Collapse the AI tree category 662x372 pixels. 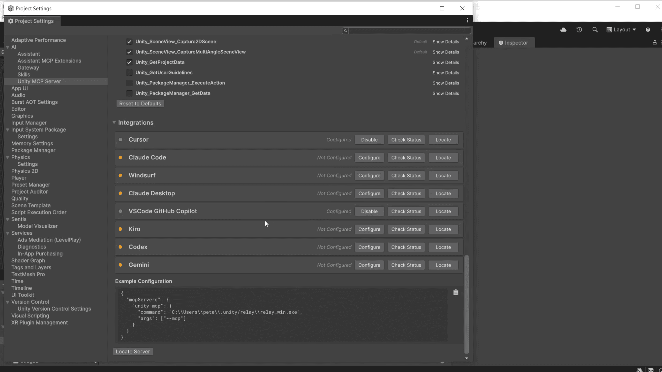8,47
